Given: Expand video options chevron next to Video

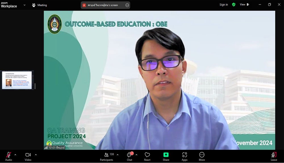Looking at the screenshot, I should pos(36,155).
